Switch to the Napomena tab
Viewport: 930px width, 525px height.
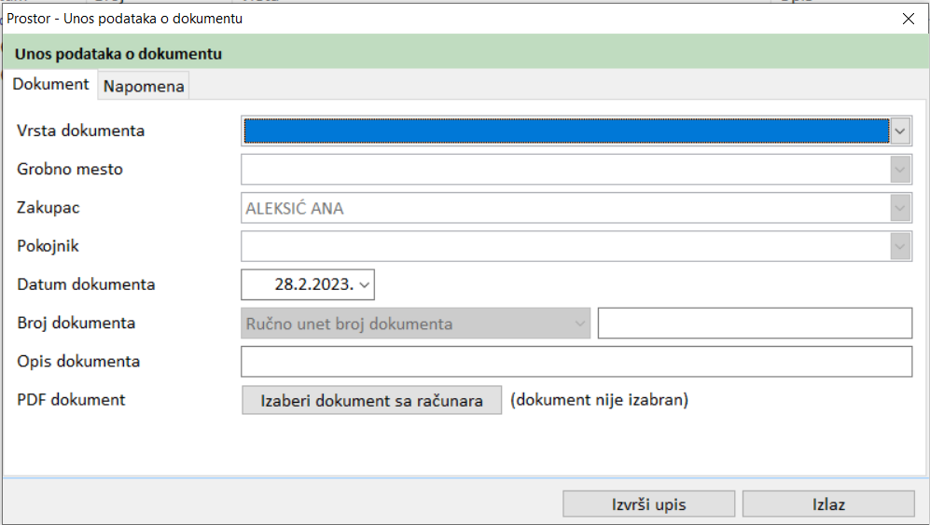(x=144, y=87)
